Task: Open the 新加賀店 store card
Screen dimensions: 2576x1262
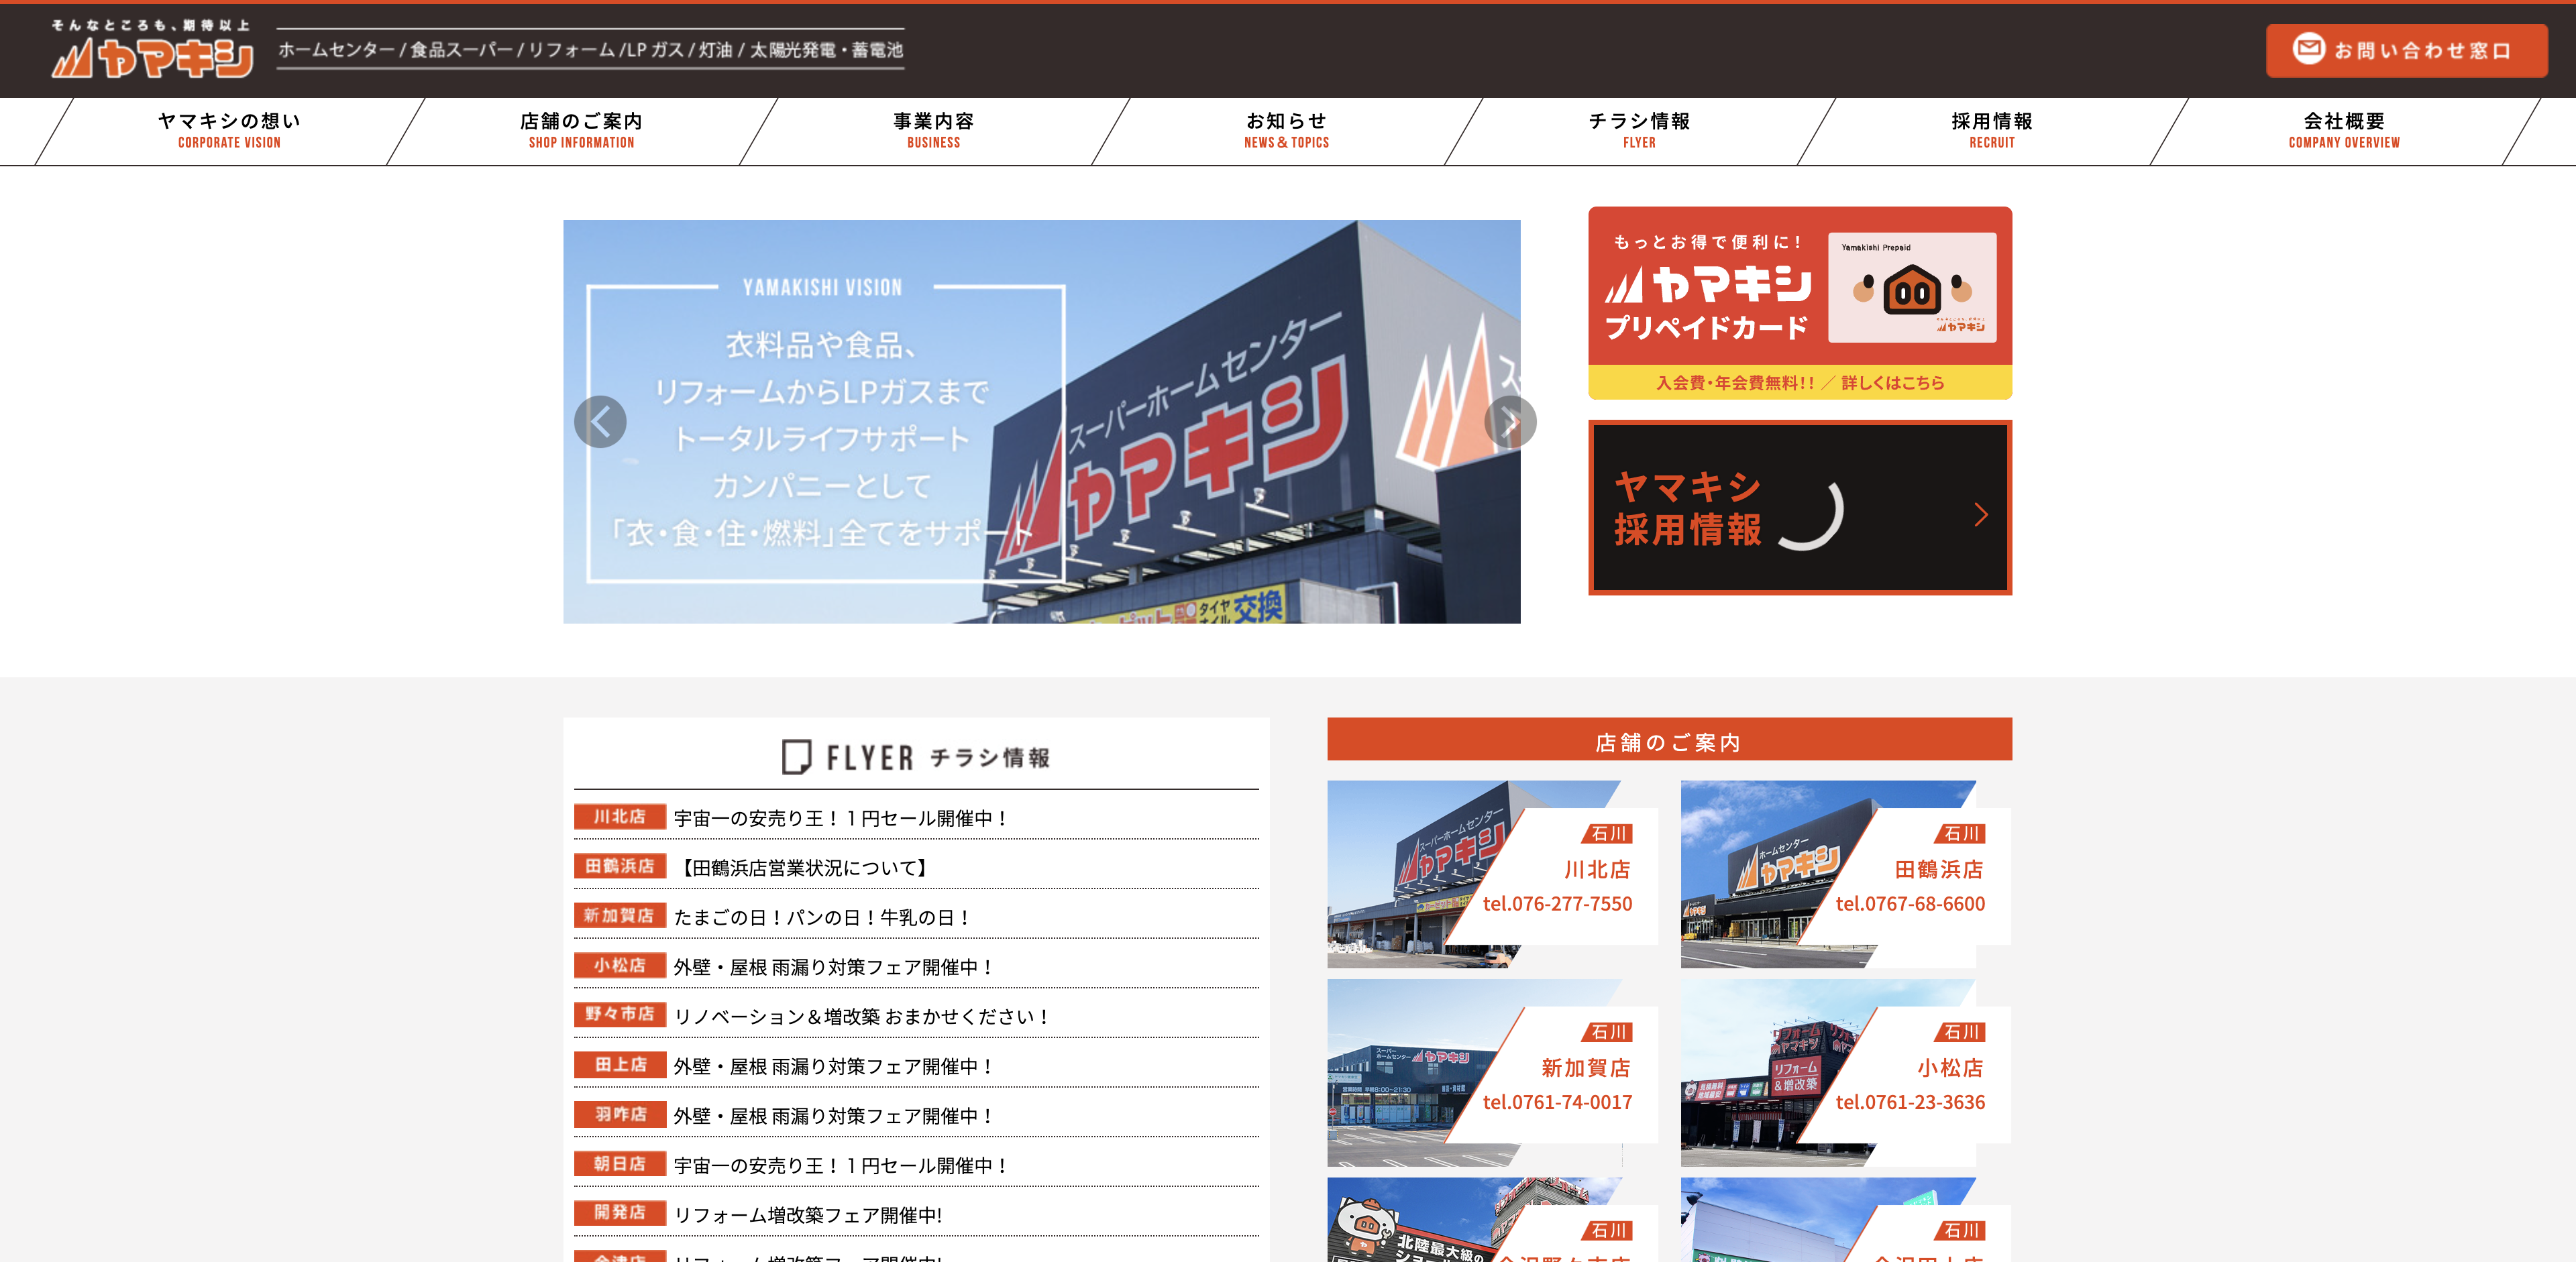Action: pyautogui.click(x=1492, y=1072)
